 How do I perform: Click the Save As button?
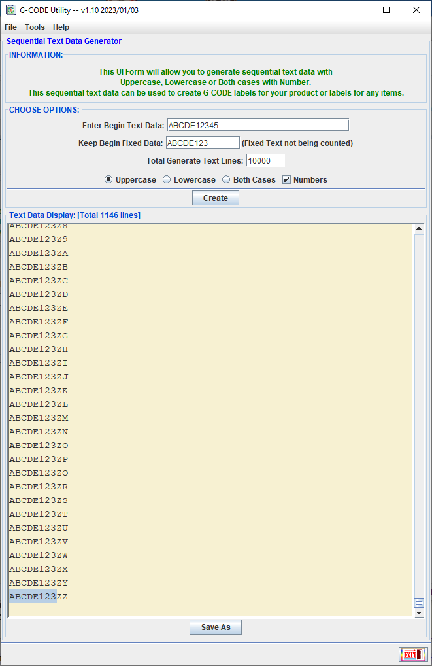tap(216, 627)
